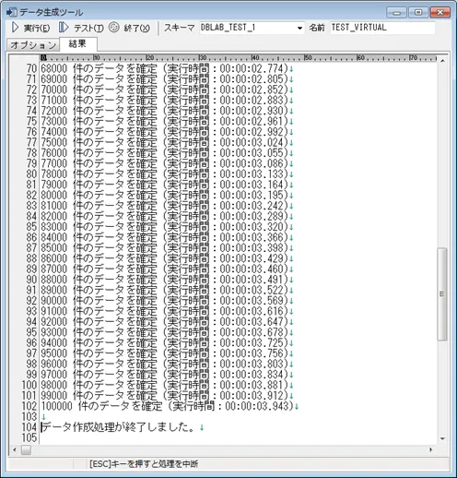Click line 97 text '95000 件のデータを確定'

[x=100, y=353]
